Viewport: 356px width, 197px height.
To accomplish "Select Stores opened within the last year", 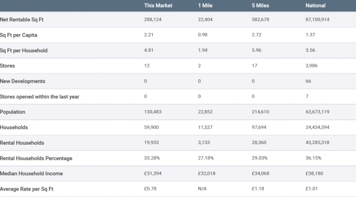I will (39, 97).
